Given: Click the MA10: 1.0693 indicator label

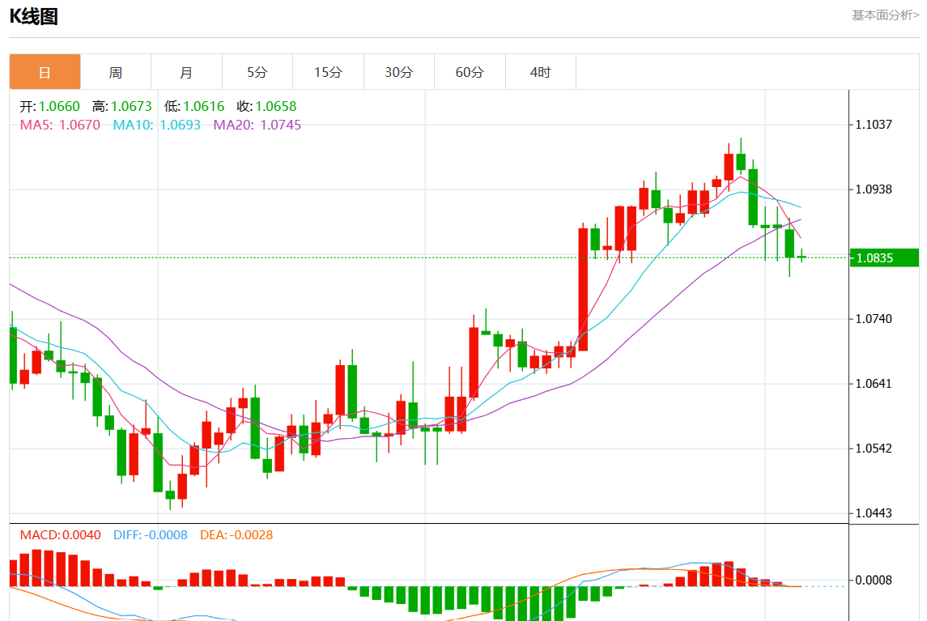Looking at the screenshot, I should click(157, 125).
